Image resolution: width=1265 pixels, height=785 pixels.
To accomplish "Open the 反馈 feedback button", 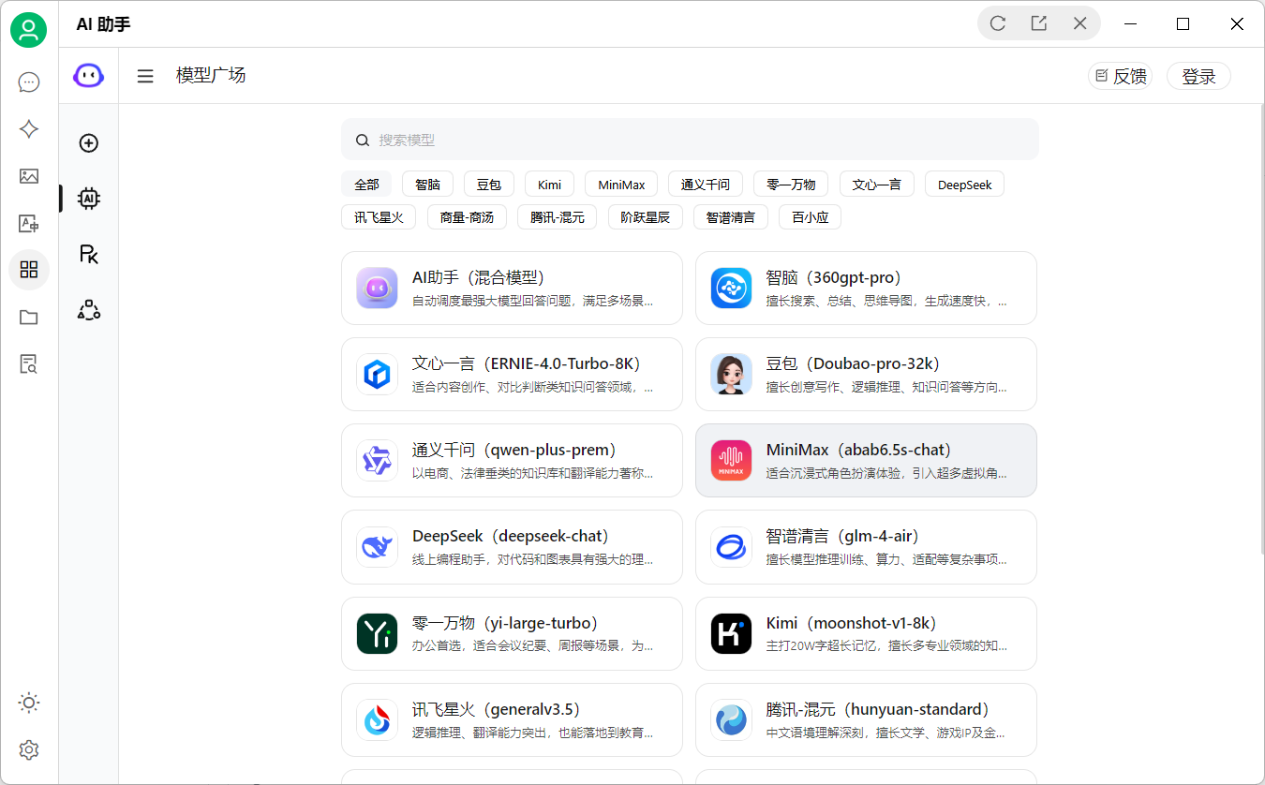I will coord(1121,76).
